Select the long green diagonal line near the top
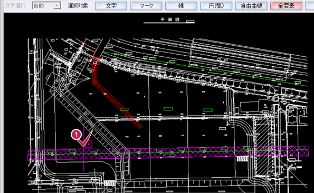 point(205,69)
